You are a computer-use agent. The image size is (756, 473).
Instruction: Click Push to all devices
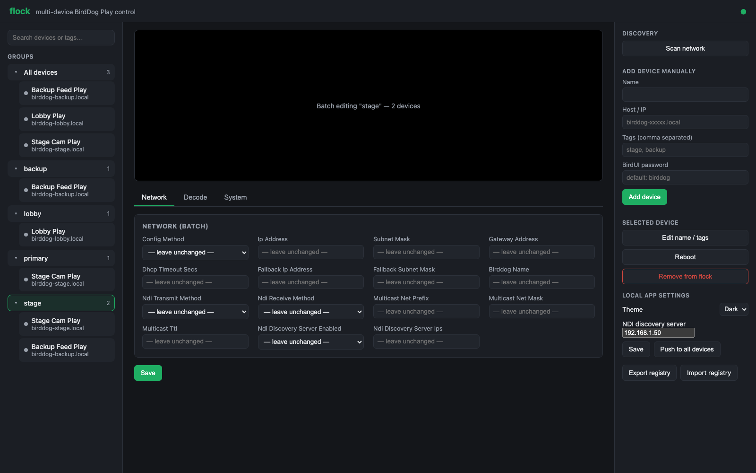click(x=687, y=349)
